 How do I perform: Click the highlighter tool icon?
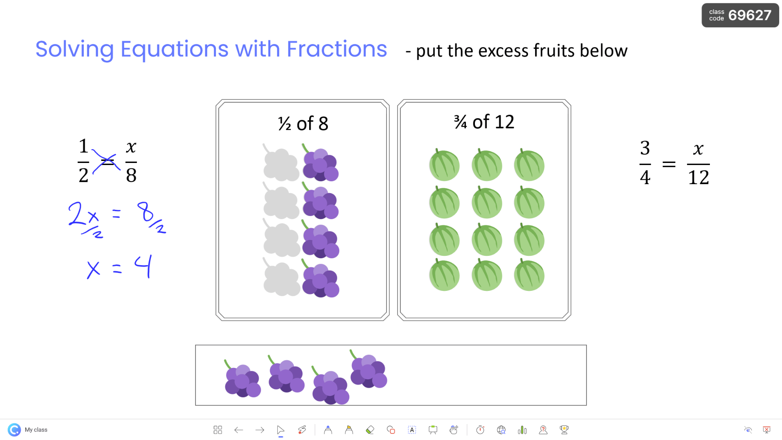click(x=350, y=429)
